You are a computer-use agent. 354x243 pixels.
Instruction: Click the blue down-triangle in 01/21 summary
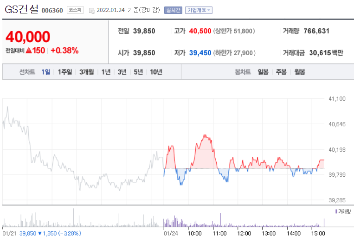point(40,233)
